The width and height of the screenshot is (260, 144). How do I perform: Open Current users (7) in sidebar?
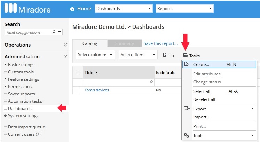(24, 134)
